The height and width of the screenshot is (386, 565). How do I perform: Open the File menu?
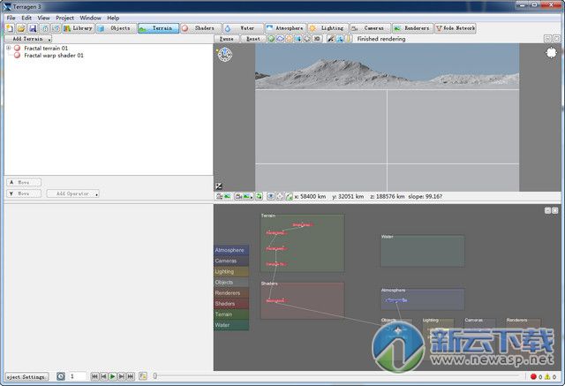[x=11, y=18]
